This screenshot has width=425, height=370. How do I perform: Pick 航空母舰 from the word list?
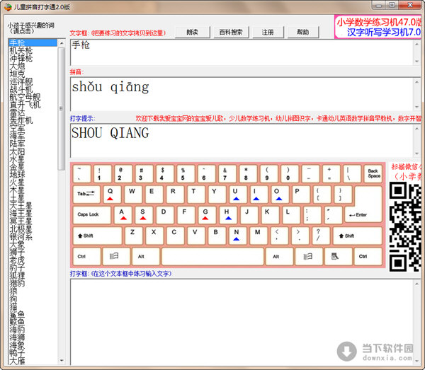click(33, 97)
